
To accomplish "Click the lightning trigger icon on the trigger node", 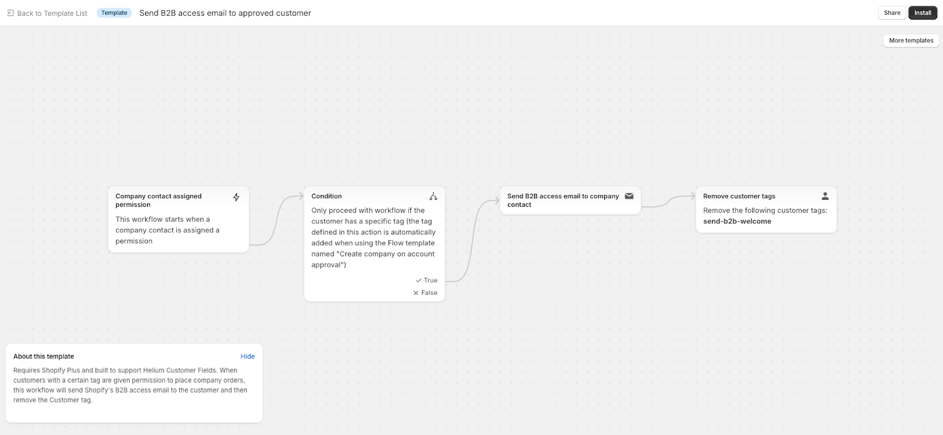I will tap(236, 197).
